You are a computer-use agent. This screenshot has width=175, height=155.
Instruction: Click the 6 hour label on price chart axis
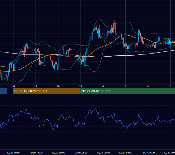(x=170, y=87)
